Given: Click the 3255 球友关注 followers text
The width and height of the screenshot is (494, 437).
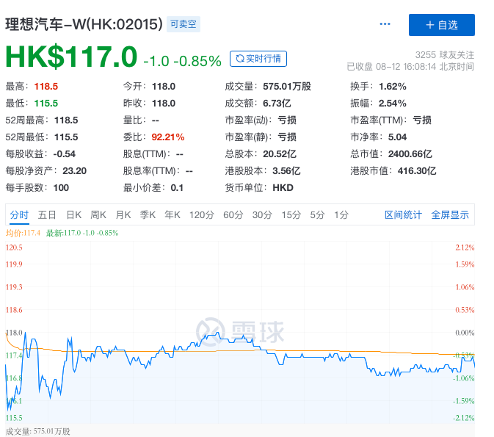Looking at the screenshot, I should tap(445, 55).
